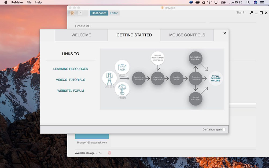Click the Laser scans tripod icon
Image resolution: width=269 pixels, height=168 pixels.
pyautogui.click(x=109, y=78)
